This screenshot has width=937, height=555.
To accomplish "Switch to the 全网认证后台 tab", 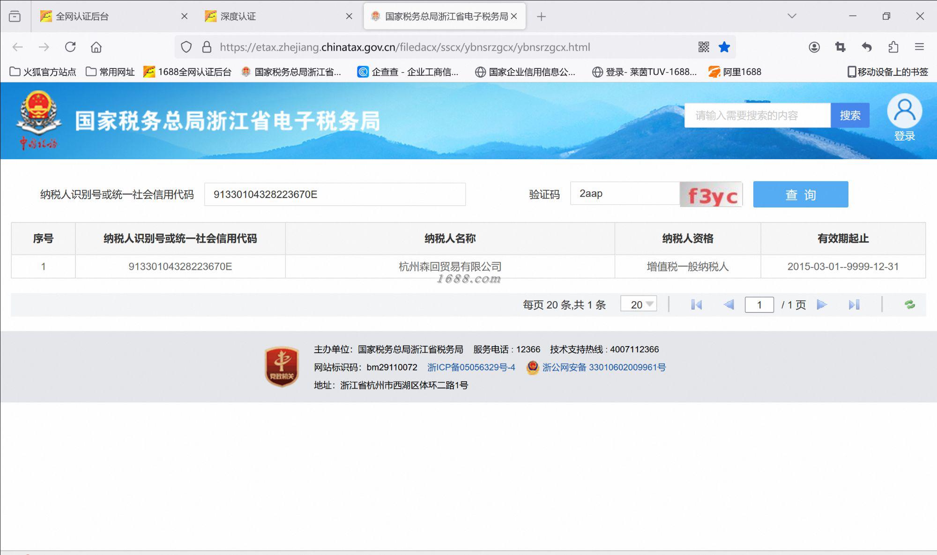I will coord(82,16).
